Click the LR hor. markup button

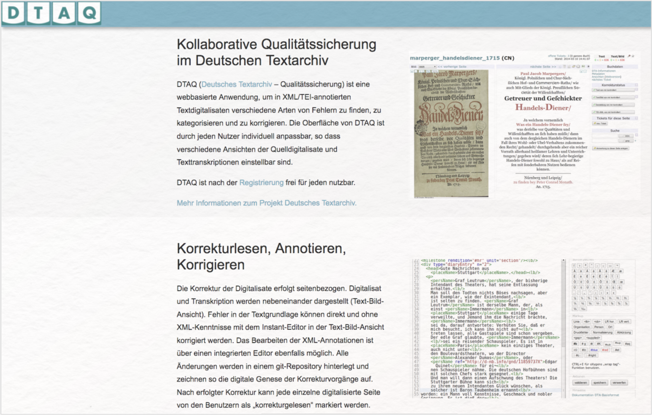610,322
